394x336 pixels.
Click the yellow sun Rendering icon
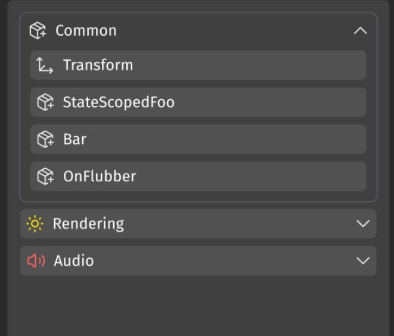click(x=36, y=224)
